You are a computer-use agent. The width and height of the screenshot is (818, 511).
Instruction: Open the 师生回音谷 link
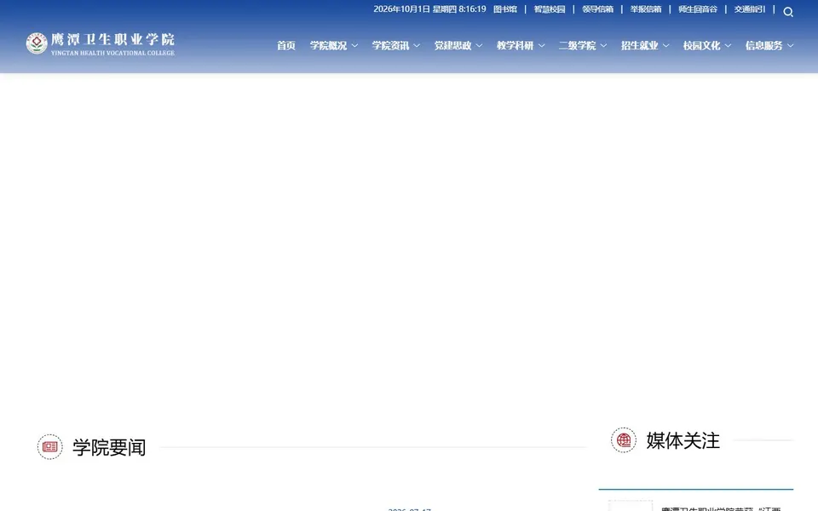click(x=698, y=9)
